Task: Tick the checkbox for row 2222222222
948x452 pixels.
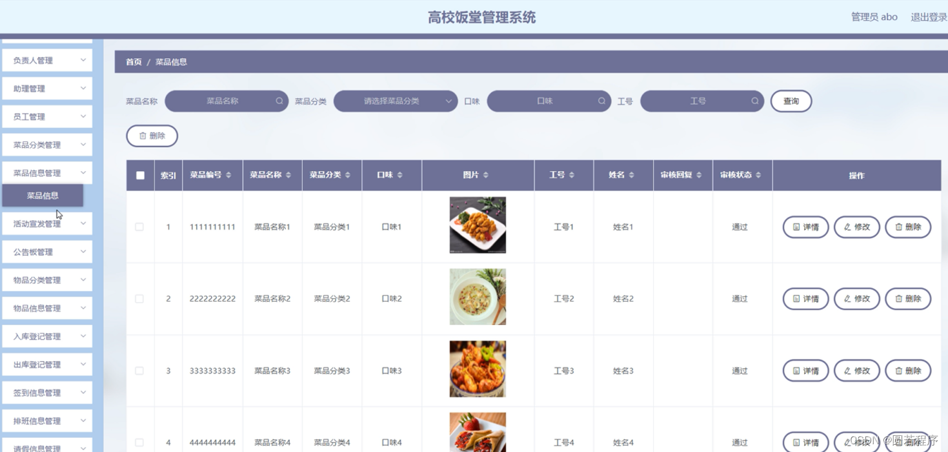Action: [139, 299]
